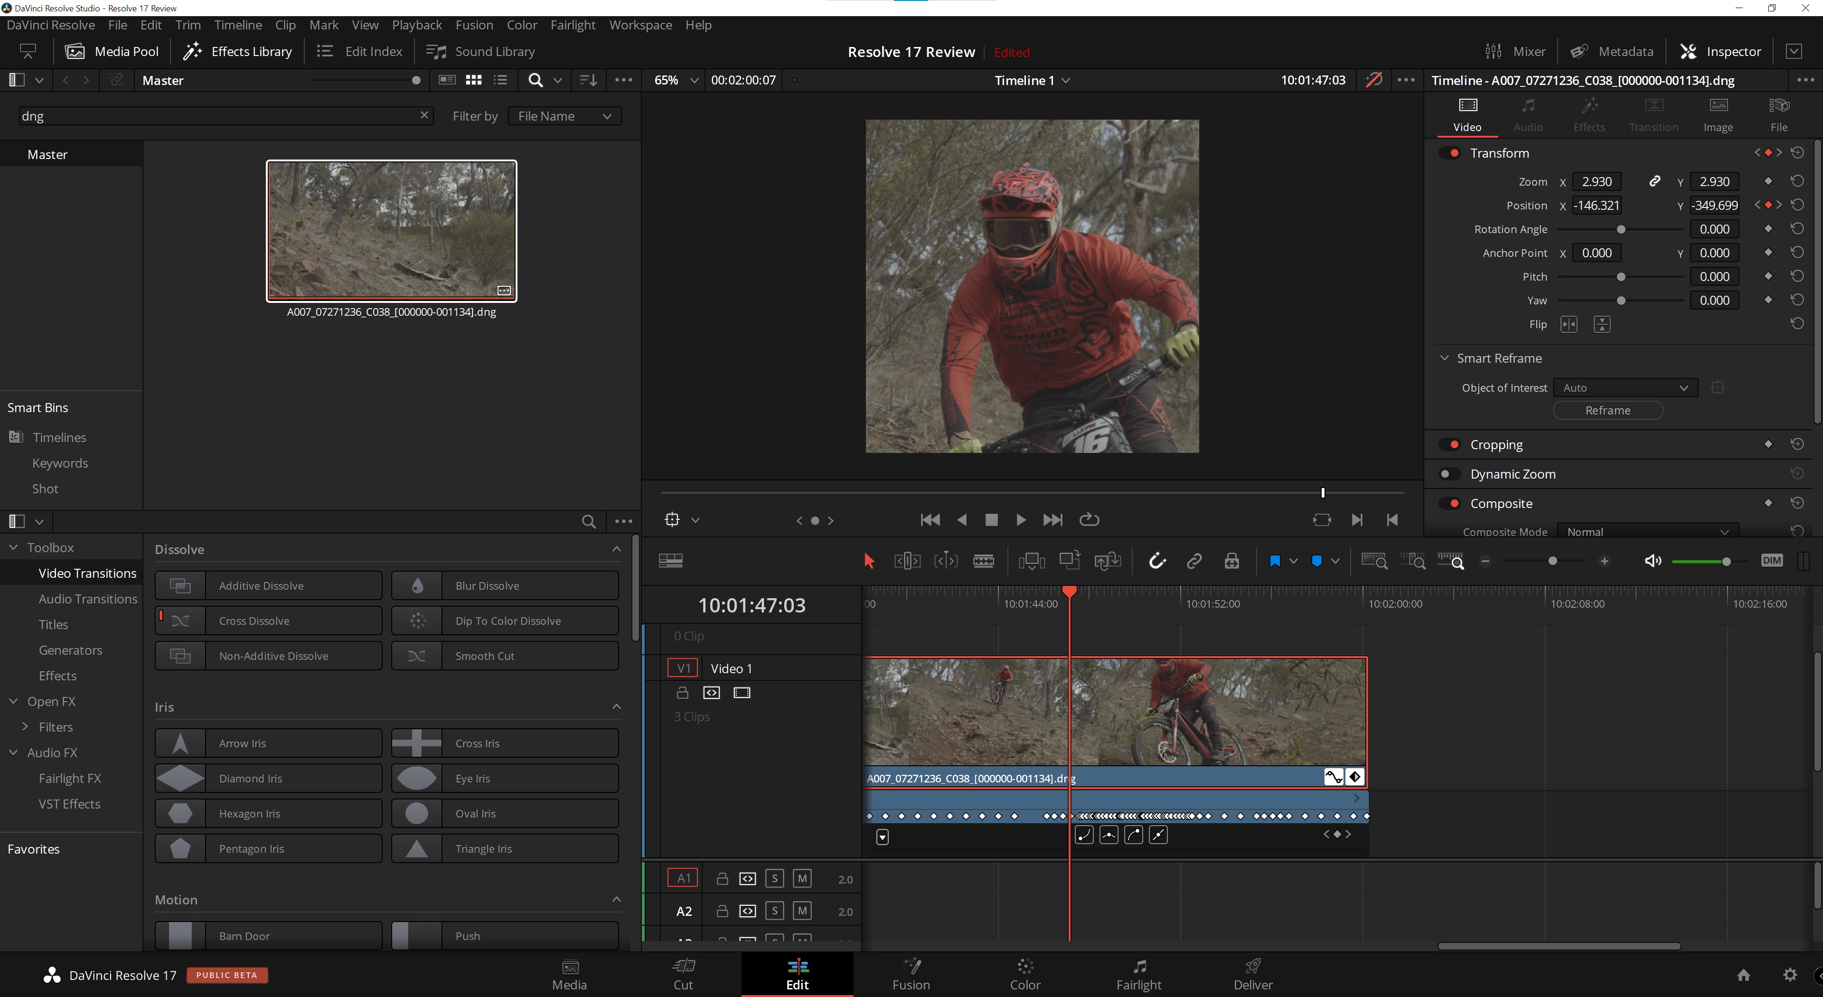The image size is (1823, 997).
Task: Flip clip horizontally in Inspector
Action: click(x=1569, y=324)
